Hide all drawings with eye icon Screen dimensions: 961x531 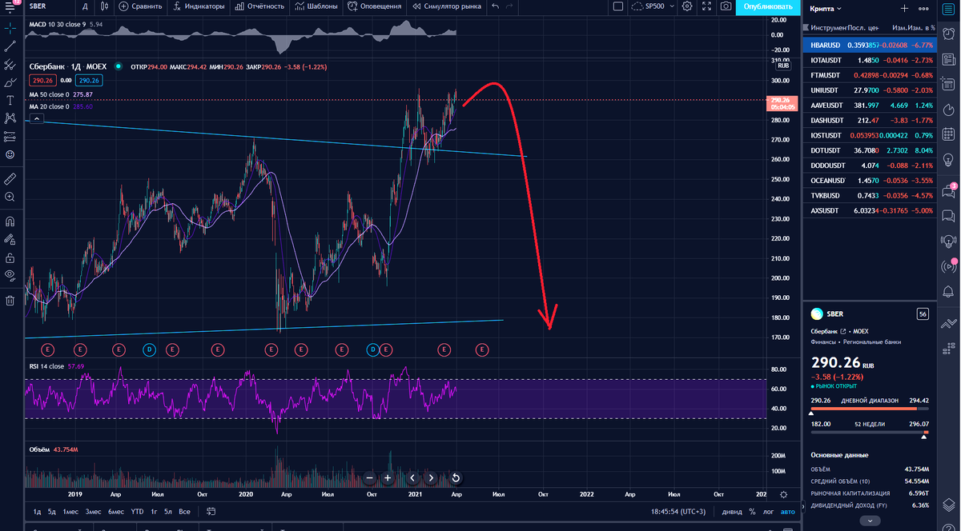[10, 276]
